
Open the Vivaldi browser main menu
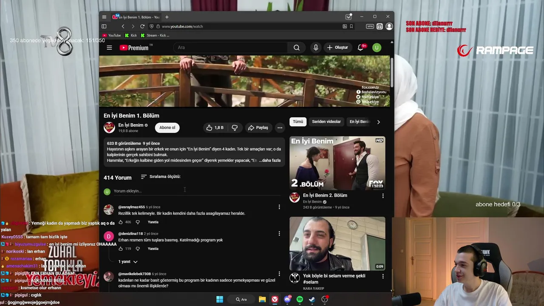[x=104, y=17]
